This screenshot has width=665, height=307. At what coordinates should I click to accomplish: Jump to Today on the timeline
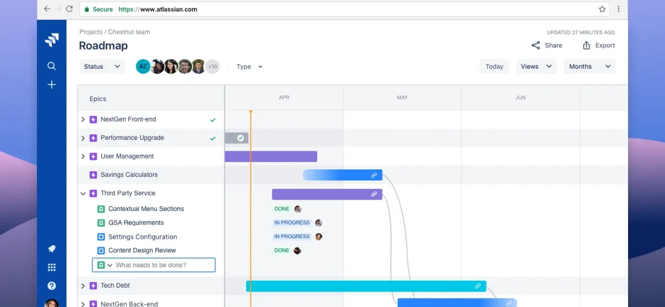point(494,67)
